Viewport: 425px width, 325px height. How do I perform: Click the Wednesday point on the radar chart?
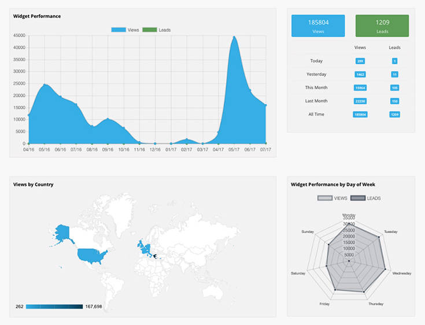[x=386, y=268]
